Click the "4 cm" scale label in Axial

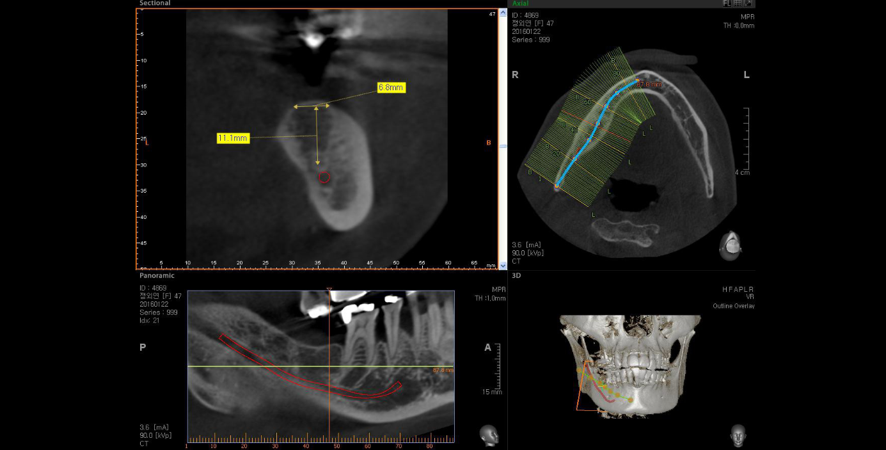742,172
